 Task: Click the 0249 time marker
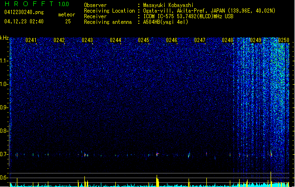coord(256,40)
